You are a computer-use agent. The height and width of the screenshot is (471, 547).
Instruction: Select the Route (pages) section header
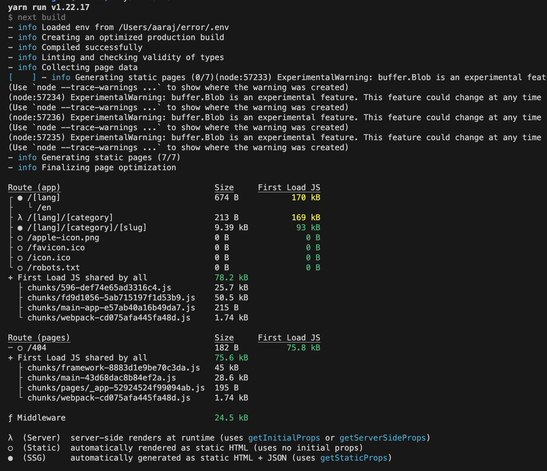click(39, 338)
